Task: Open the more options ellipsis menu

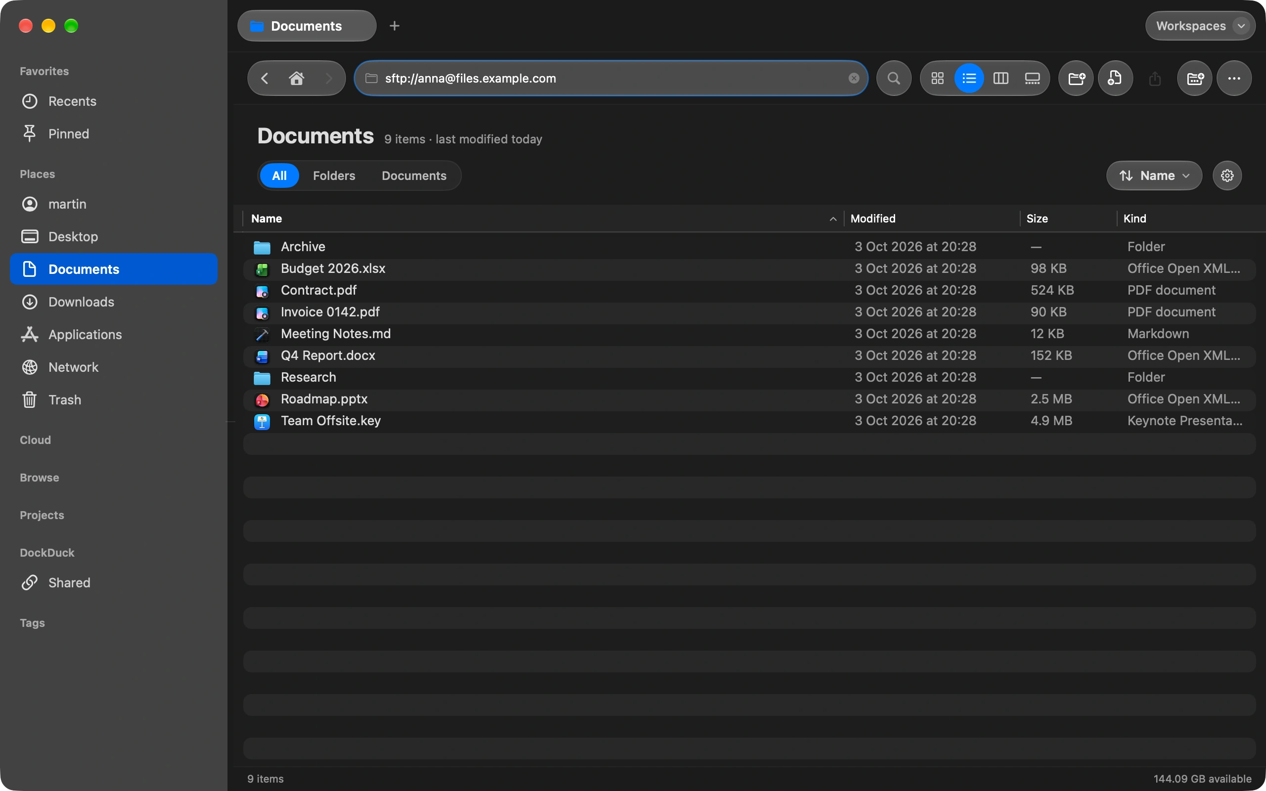Action: pos(1234,79)
